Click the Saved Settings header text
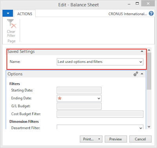Screen dimensions: 157x148 [21, 51]
